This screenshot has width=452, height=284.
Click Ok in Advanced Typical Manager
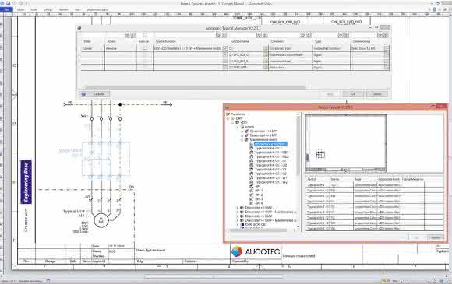353,94
